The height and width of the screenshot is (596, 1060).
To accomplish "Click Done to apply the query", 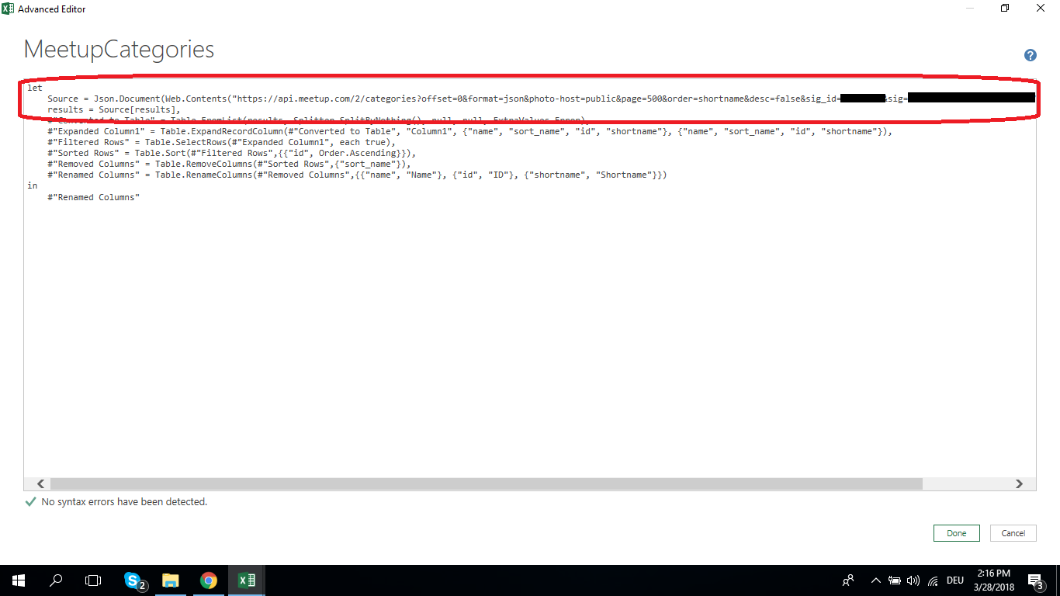I will point(957,533).
